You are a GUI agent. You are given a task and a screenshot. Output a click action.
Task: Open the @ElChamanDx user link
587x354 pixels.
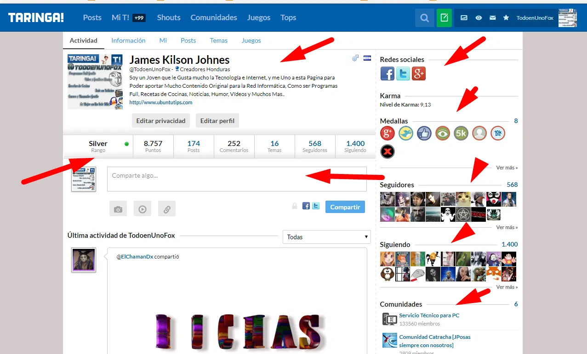coord(135,257)
